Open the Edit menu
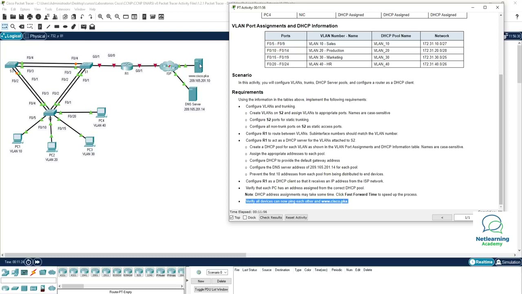The image size is (522, 294). (13, 9)
